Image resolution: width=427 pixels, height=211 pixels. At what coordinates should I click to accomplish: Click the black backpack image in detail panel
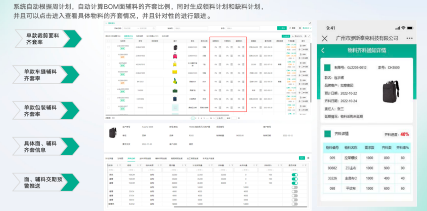[x=112, y=132]
